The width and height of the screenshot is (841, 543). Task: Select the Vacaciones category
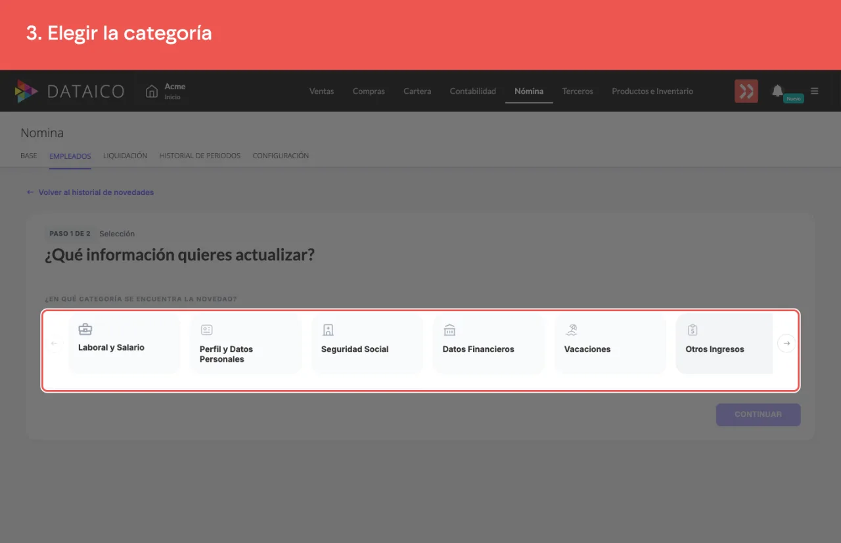[610, 344]
